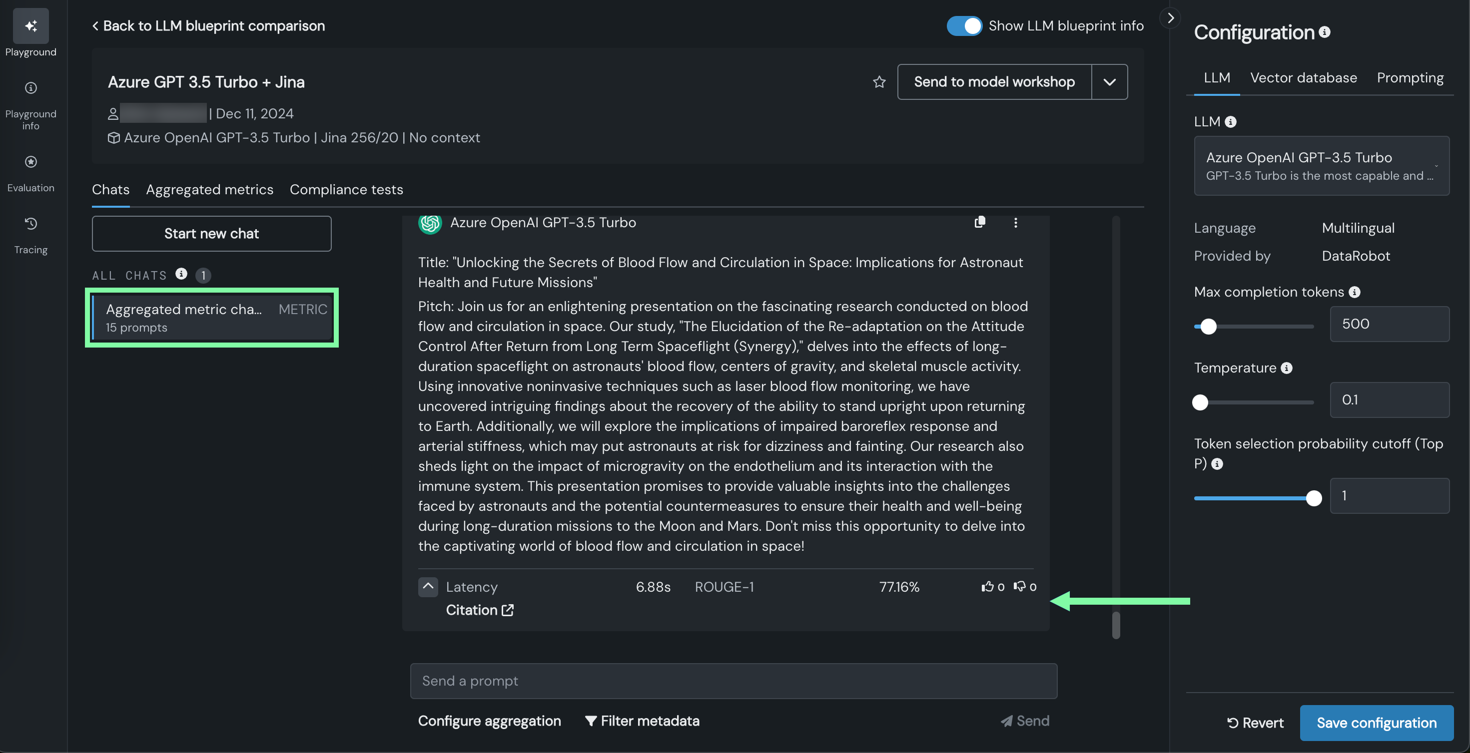The image size is (1470, 753).
Task: Open Playground info in sidebar
Action: pyautogui.click(x=31, y=88)
